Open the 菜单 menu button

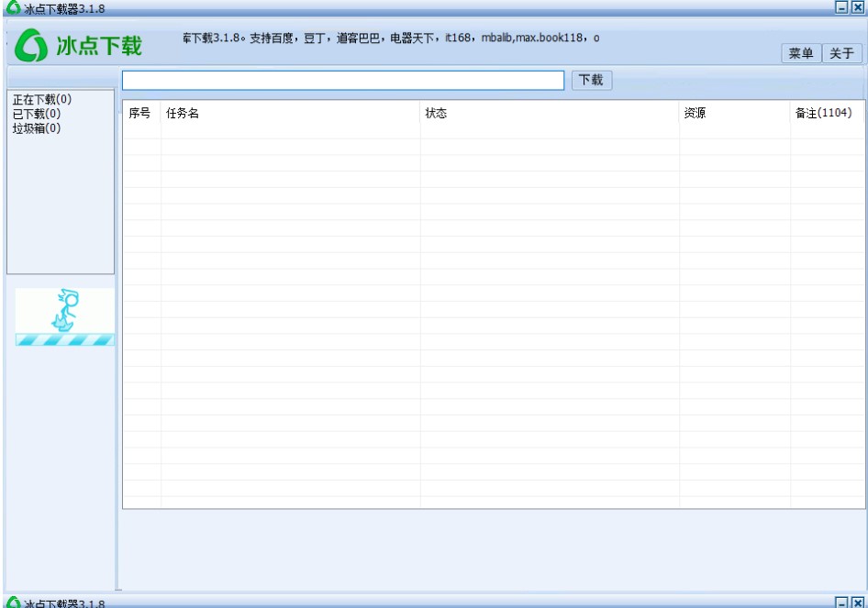pos(801,53)
